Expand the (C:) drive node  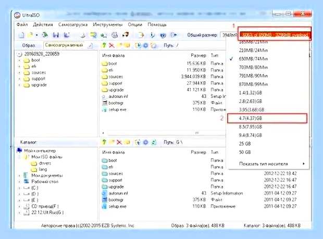tap(19, 188)
